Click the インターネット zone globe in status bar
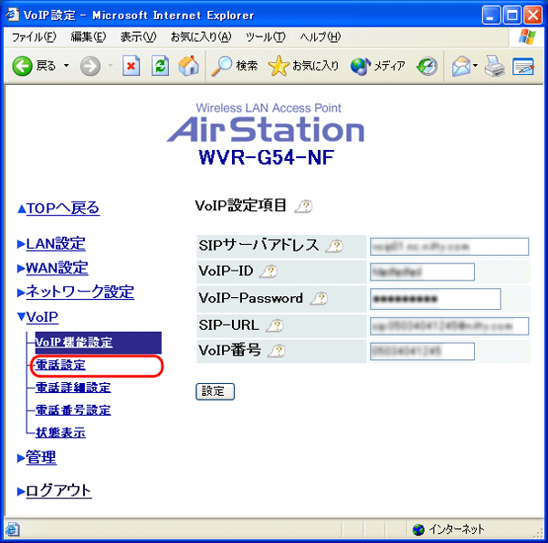548x543 pixels. pos(418,529)
